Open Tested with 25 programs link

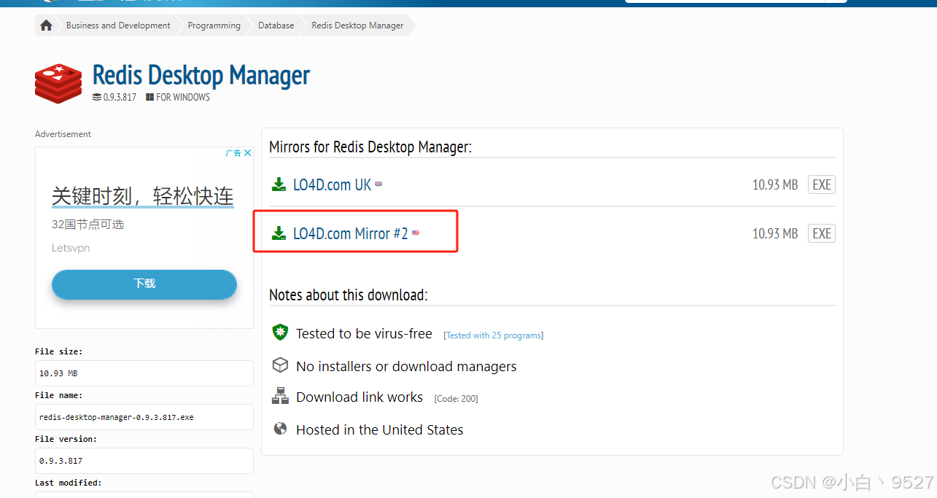click(x=494, y=335)
